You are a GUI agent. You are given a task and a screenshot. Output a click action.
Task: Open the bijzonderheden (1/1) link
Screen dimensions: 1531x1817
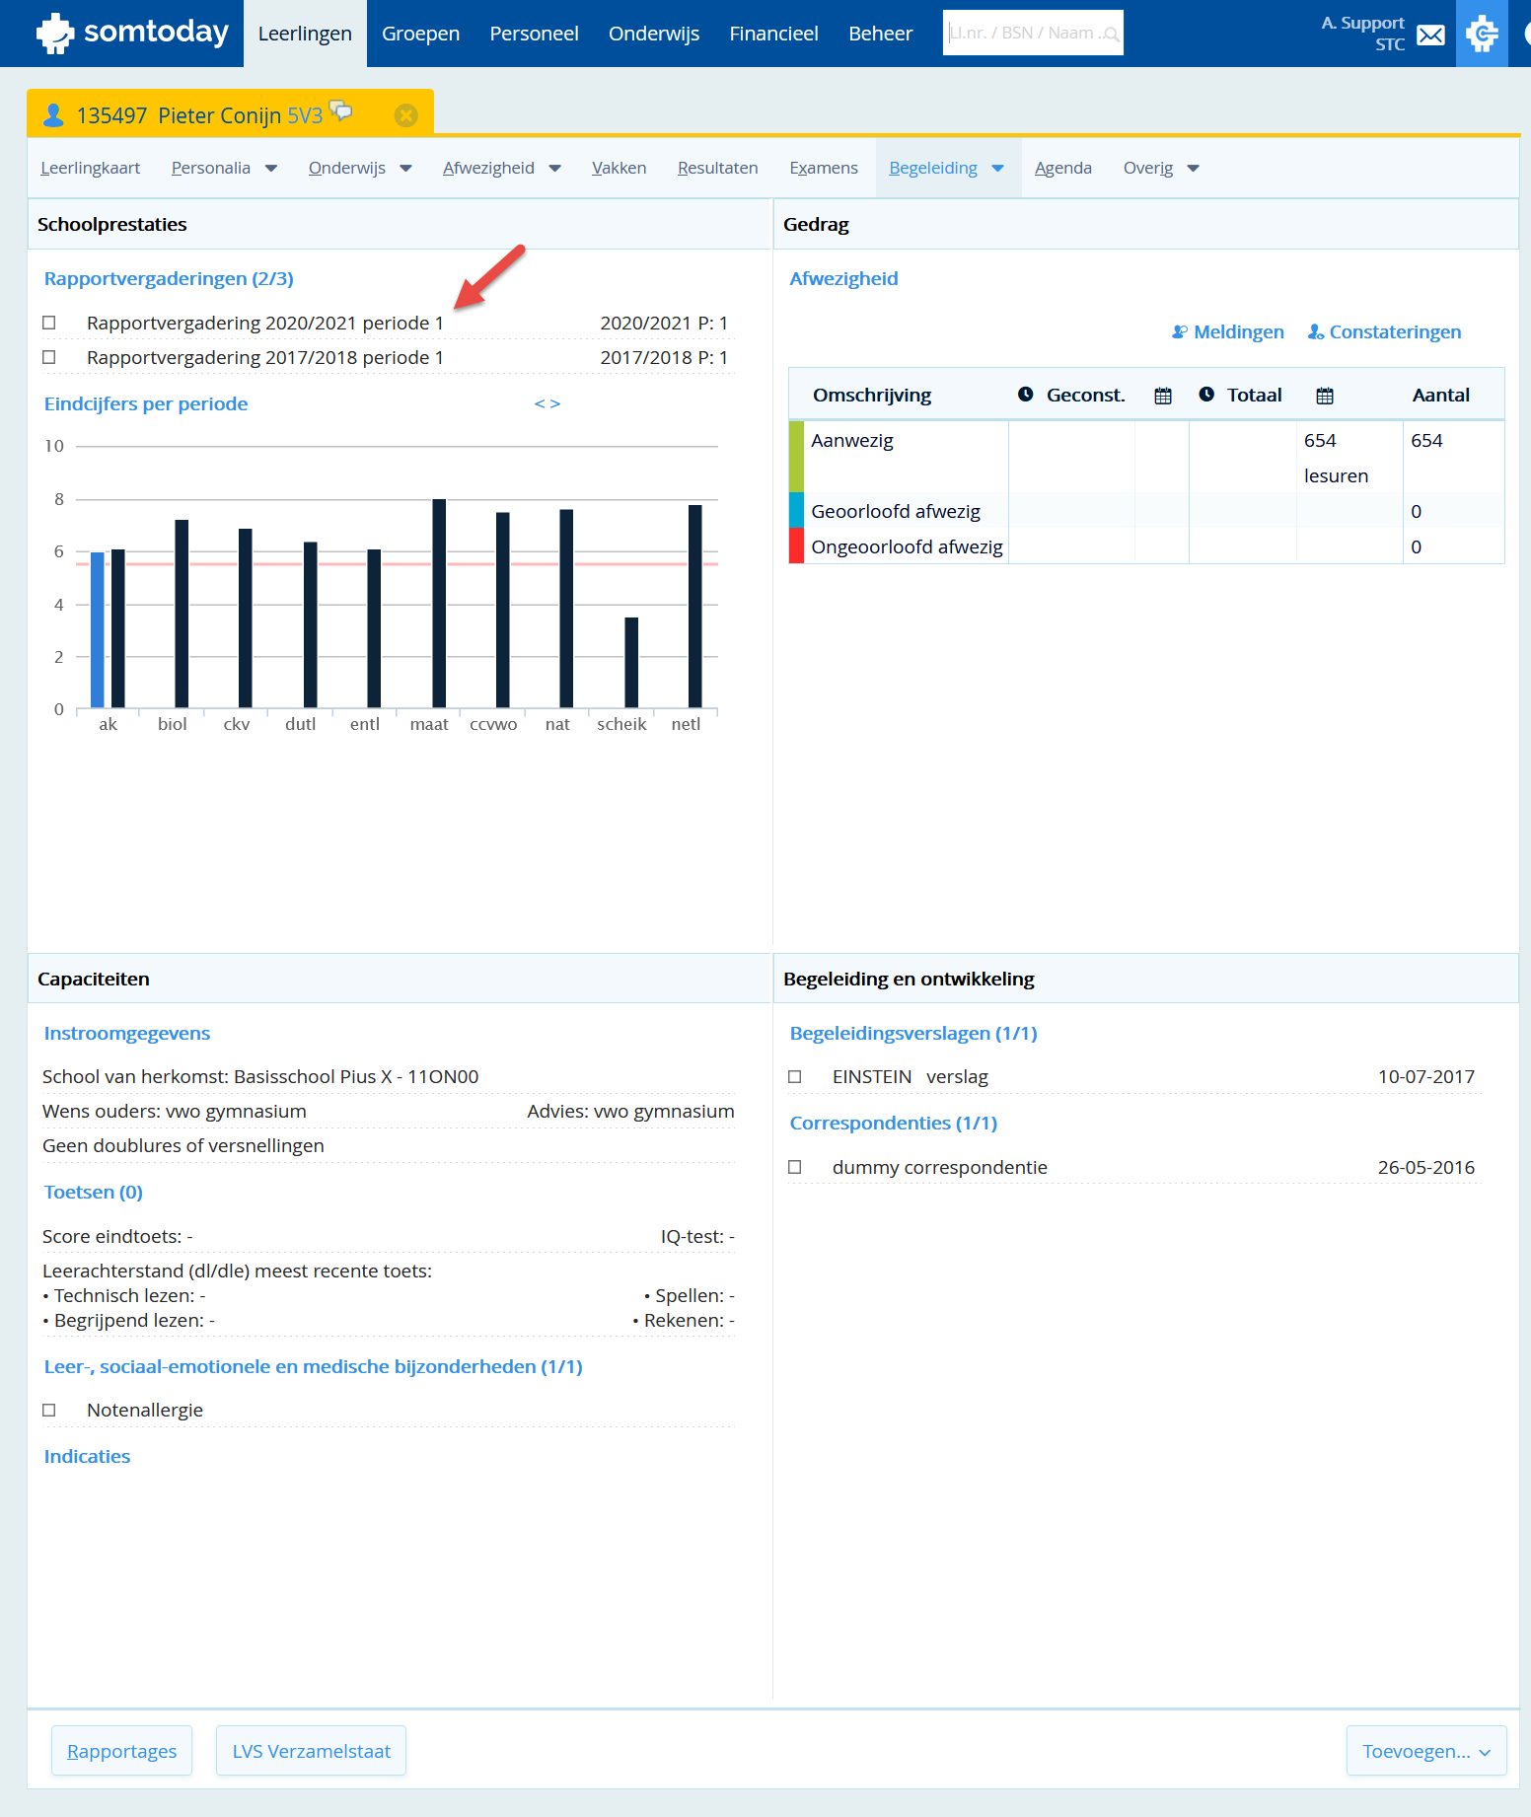click(313, 1367)
